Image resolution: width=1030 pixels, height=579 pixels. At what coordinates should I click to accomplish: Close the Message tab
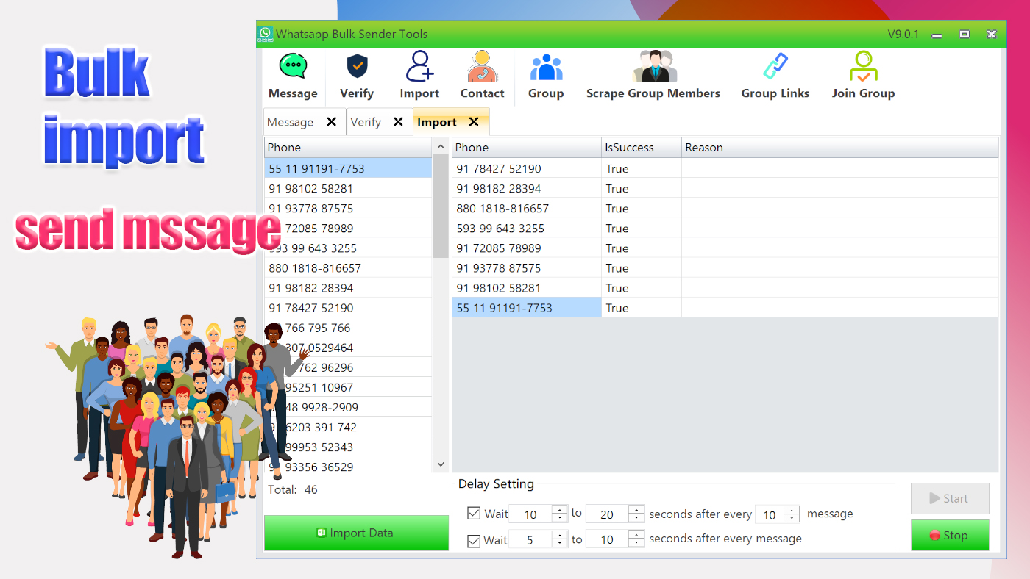(332, 122)
